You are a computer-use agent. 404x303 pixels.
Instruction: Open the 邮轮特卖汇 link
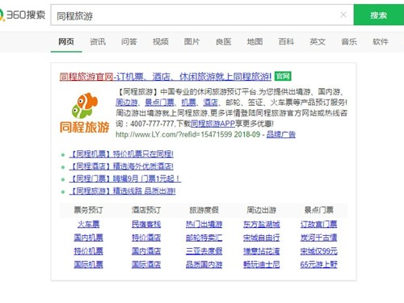pyautogui.click(x=204, y=238)
